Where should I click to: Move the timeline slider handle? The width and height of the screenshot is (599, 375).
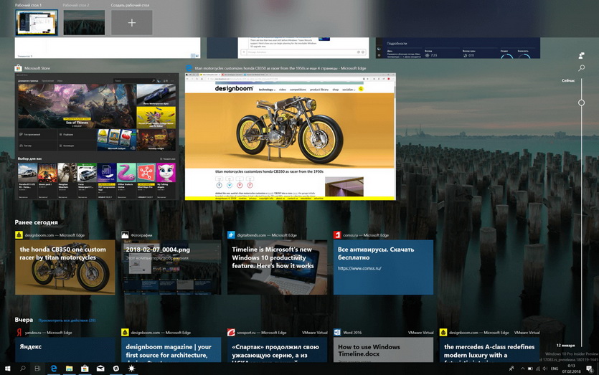point(582,103)
